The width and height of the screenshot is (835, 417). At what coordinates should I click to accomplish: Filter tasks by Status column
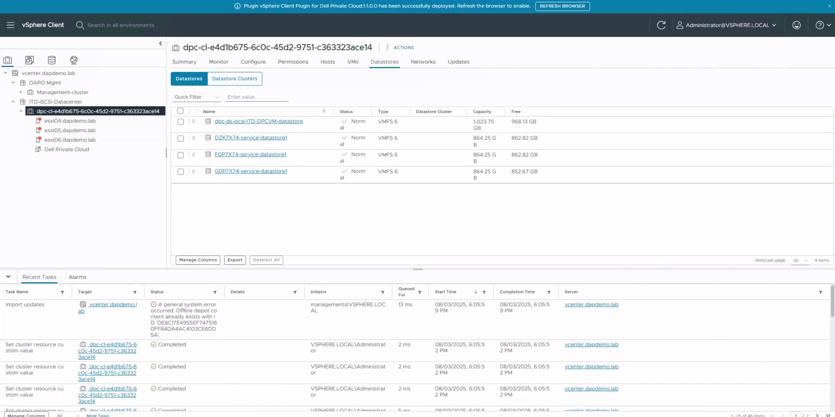point(215,293)
